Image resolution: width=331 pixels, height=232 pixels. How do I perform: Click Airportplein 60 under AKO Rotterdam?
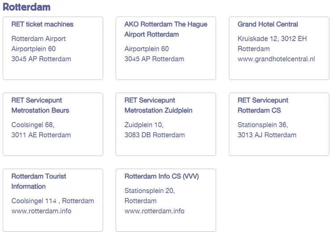click(147, 49)
